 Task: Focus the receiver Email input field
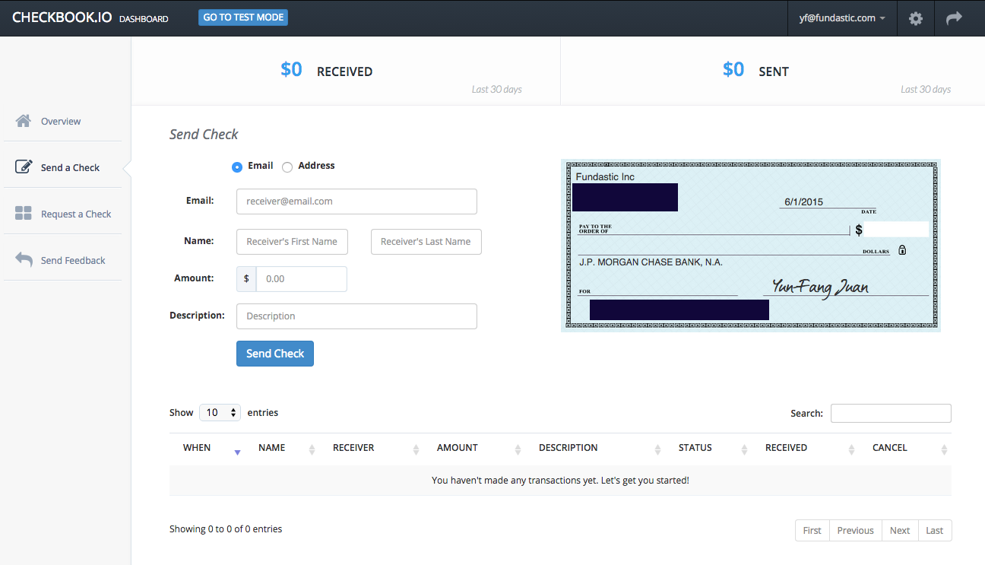coord(356,202)
